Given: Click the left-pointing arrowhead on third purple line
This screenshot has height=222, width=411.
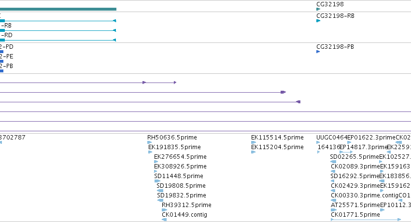Looking at the screenshot, I should pyautogui.click(x=298, y=102).
